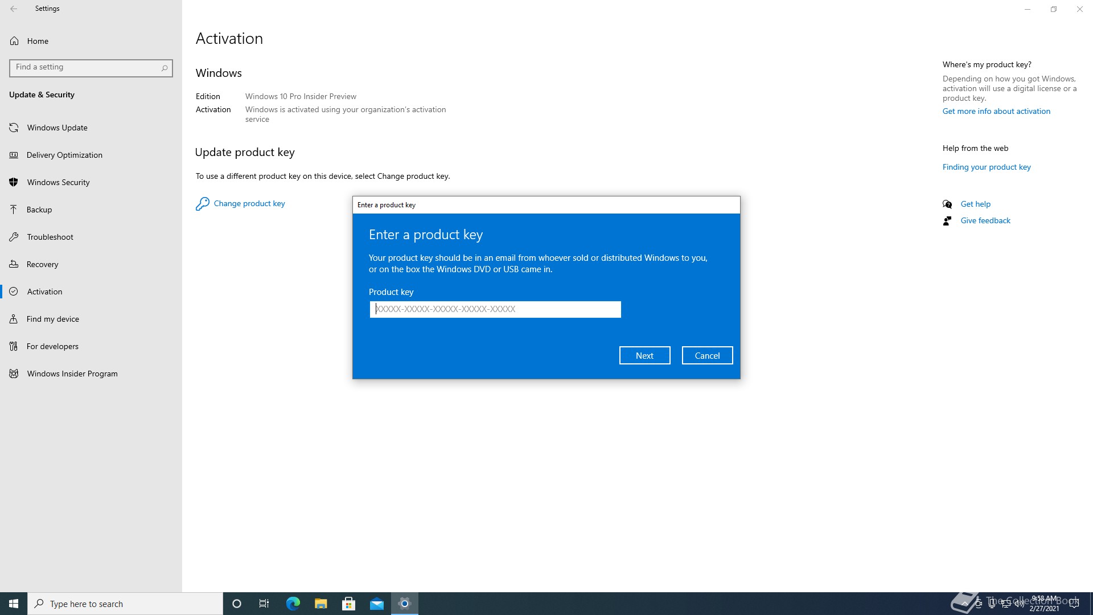Cancel the product key entry dialog
The image size is (1093, 615).
(x=706, y=354)
